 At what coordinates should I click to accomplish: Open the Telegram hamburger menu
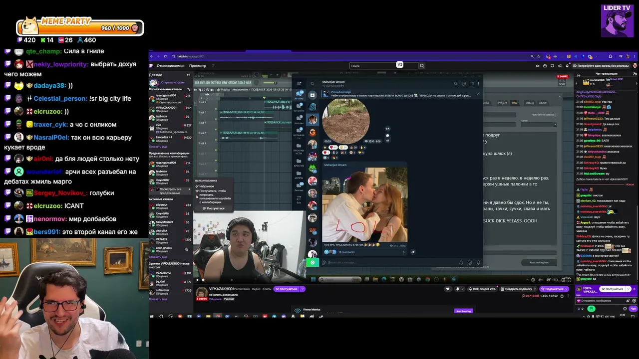click(299, 83)
